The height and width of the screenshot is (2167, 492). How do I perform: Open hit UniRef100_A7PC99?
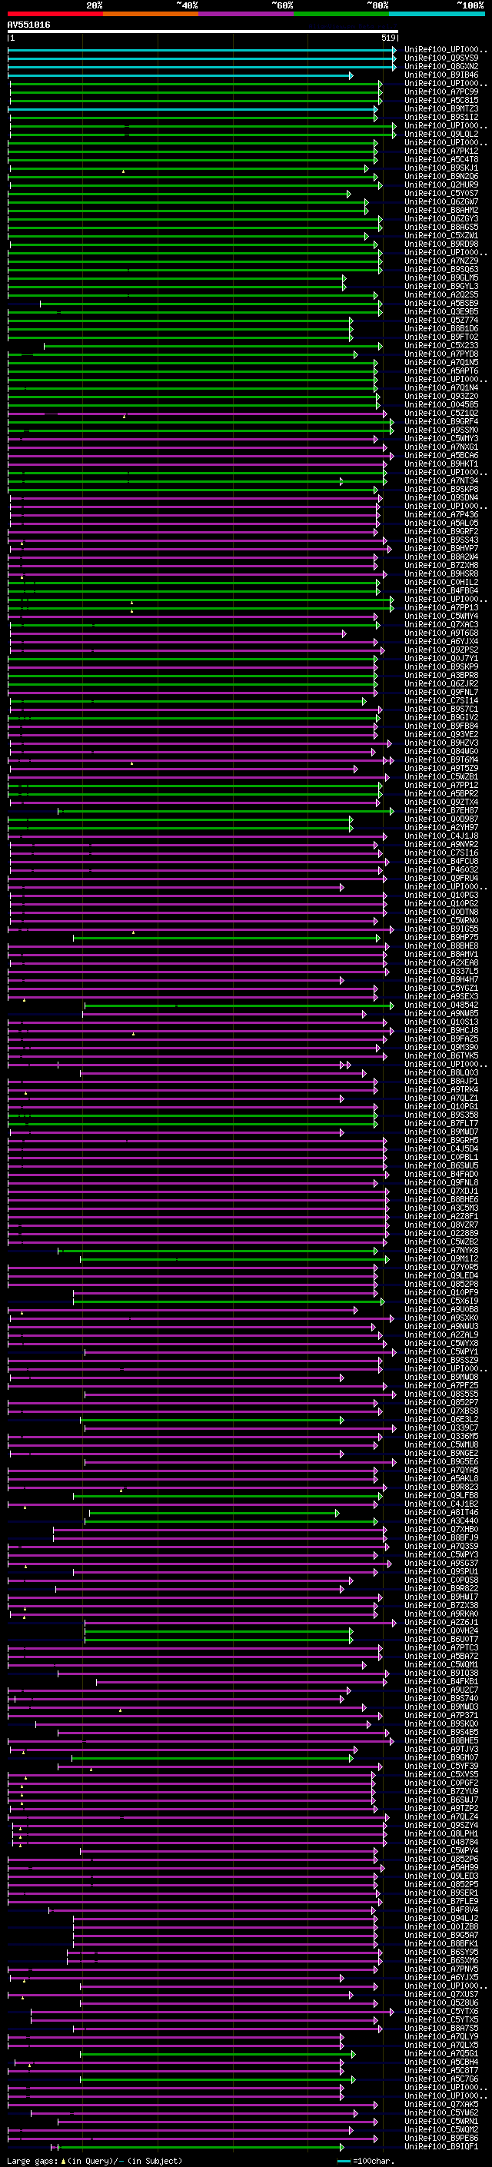(441, 91)
